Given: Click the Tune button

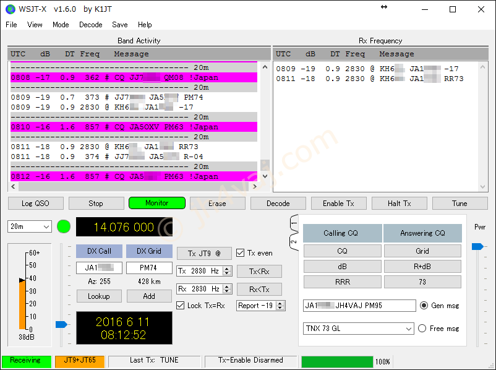Looking at the screenshot, I should pyautogui.click(x=460, y=204).
